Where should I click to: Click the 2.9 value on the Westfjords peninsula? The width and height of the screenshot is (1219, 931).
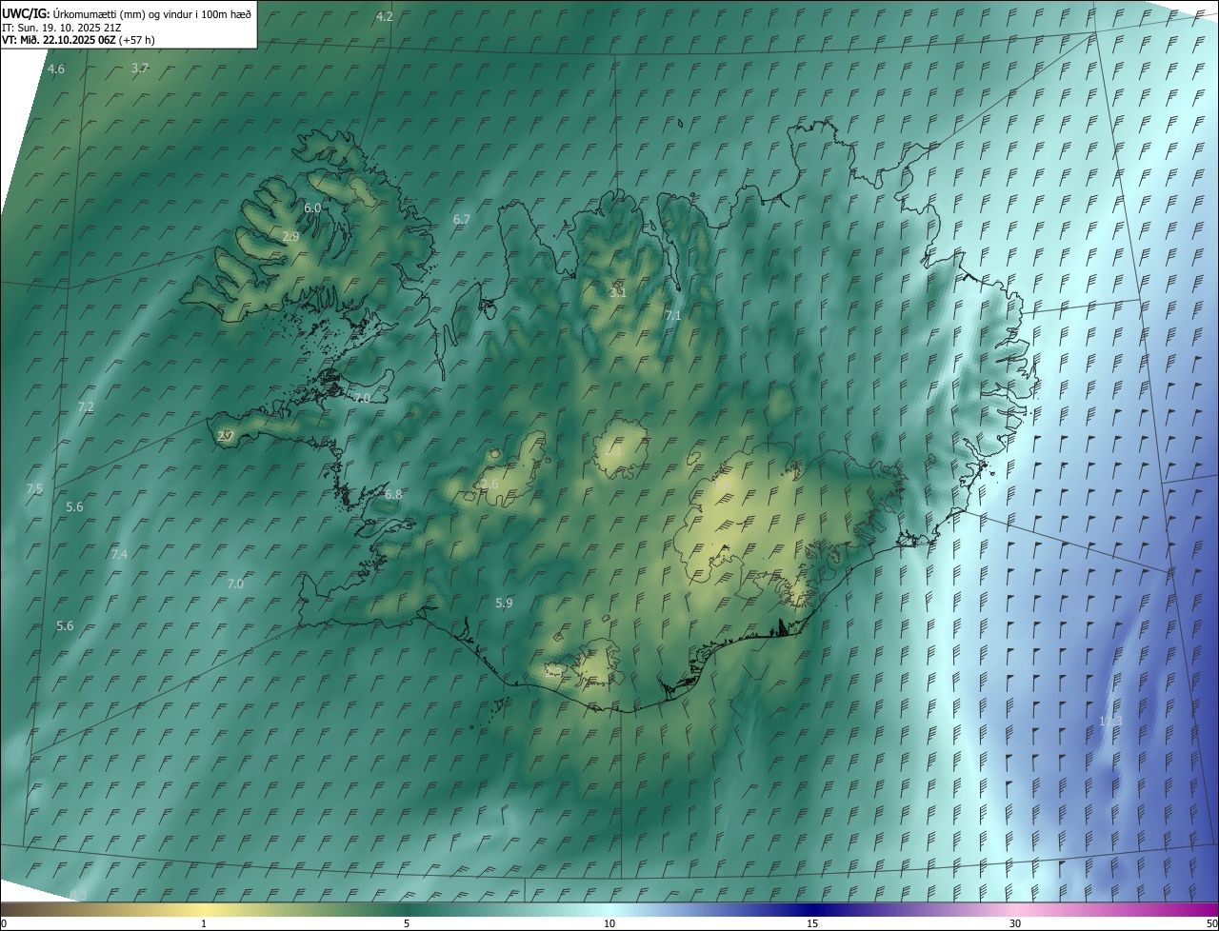[x=290, y=235]
